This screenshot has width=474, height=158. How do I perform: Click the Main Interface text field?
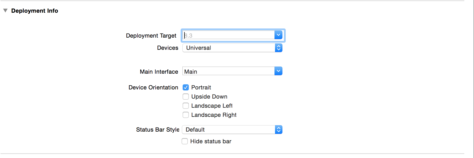[228, 71]
